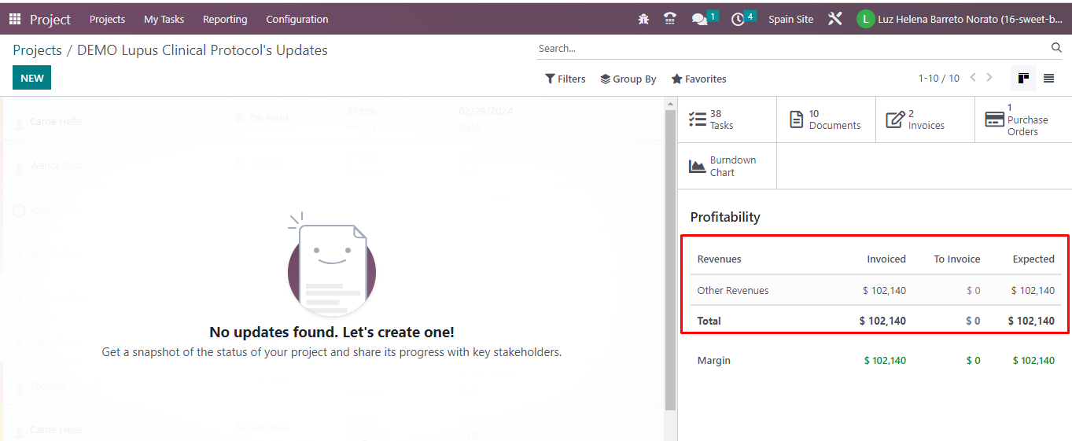Switch to list view
The height and width of the screenshot is (441, 1072).
[1048, 79]
